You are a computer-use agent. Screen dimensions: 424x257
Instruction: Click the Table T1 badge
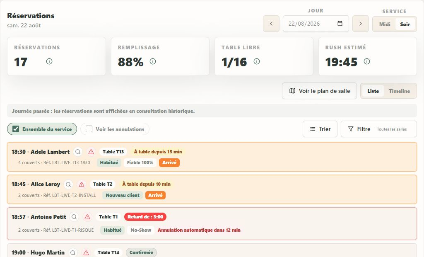click(108, 217)
